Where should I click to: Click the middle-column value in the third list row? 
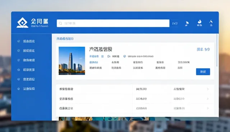coord(141,108)
